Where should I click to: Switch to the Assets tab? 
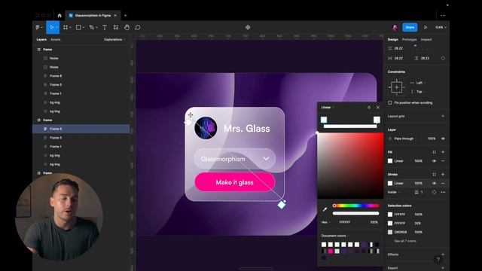pyautogui.click(x=56, y=40)
